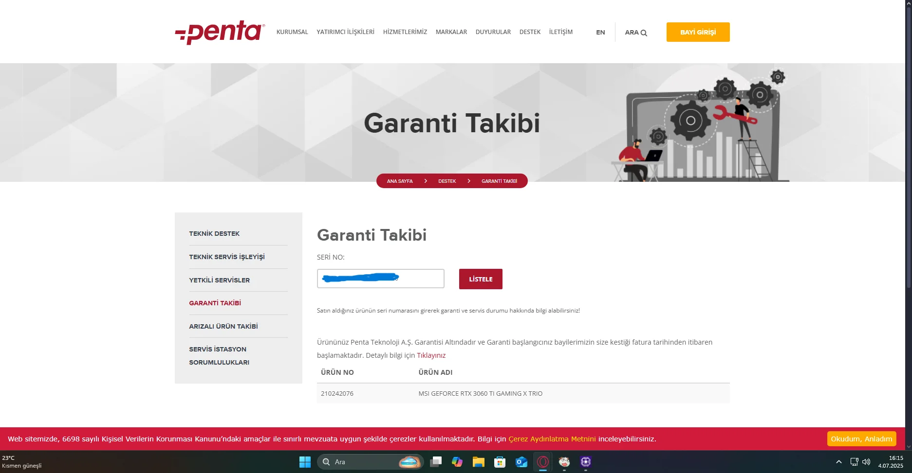Open the İLETİŞİM menu
The width and height of the screenshot is (912, 473).
click(x=561, y=32)
